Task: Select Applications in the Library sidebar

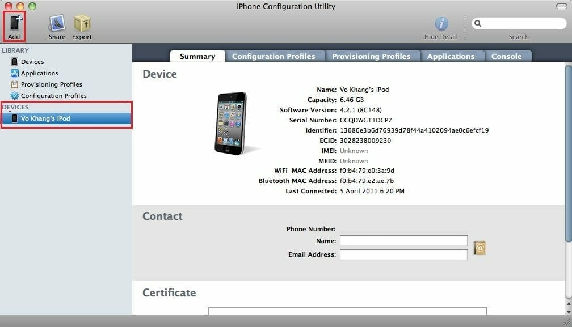Action: tap(39, 73)
